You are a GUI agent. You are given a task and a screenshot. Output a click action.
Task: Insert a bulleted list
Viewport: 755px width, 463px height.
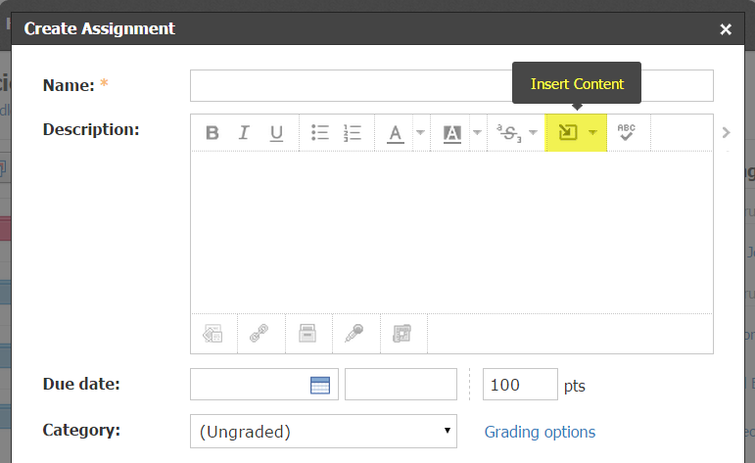[x=320, y=133]
